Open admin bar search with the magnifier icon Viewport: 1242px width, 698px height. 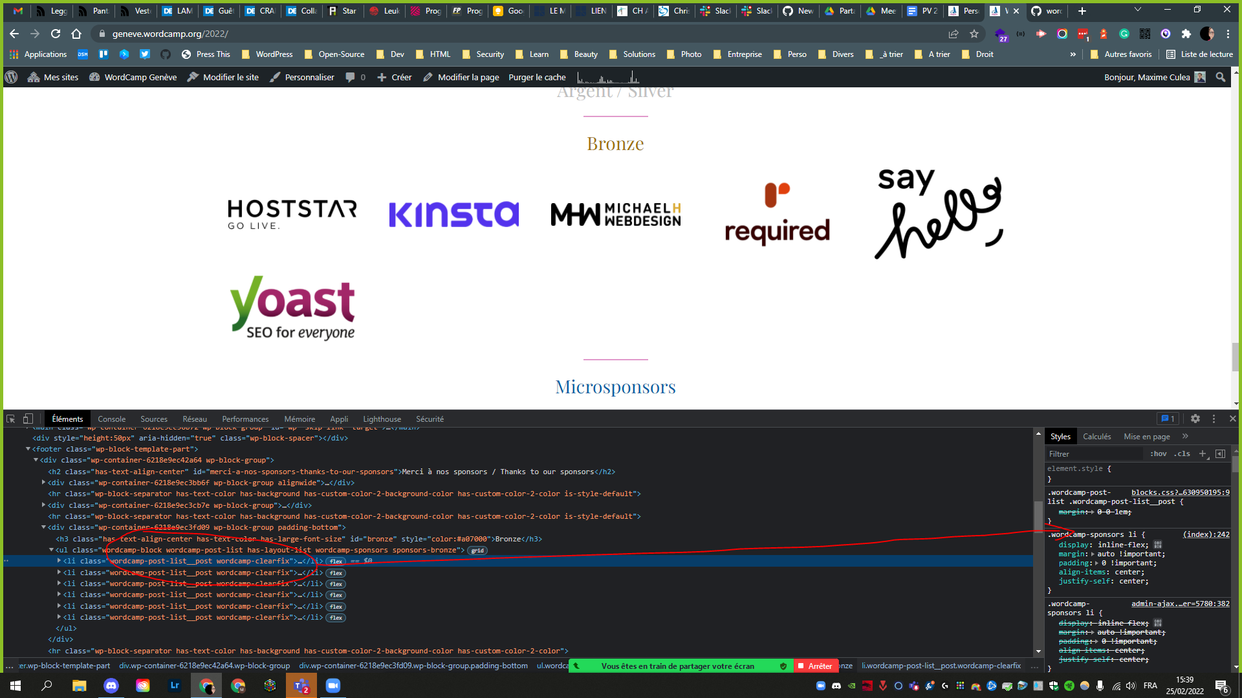[x=1221, y=77]
